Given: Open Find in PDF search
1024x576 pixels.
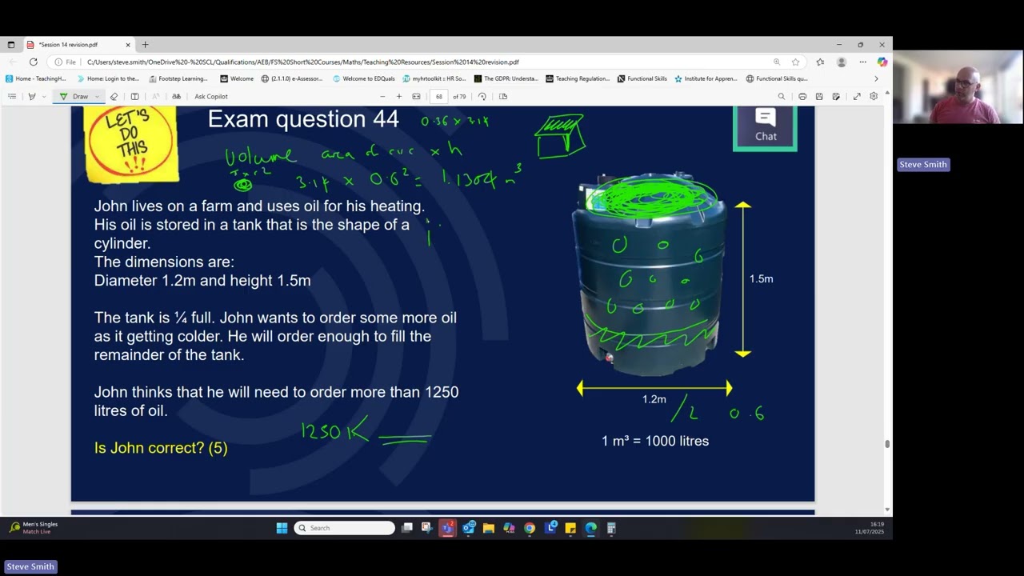Looking at the screenshot, I should pyautogui.click(x=782, y=96).
